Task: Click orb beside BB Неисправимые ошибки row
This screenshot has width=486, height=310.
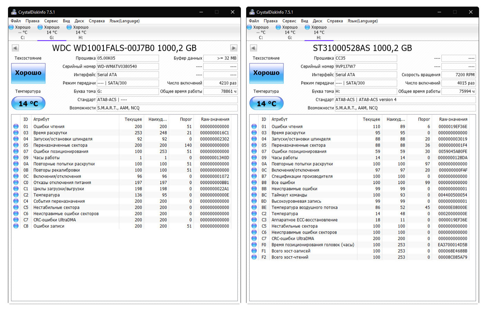Action: coord(254,189)
